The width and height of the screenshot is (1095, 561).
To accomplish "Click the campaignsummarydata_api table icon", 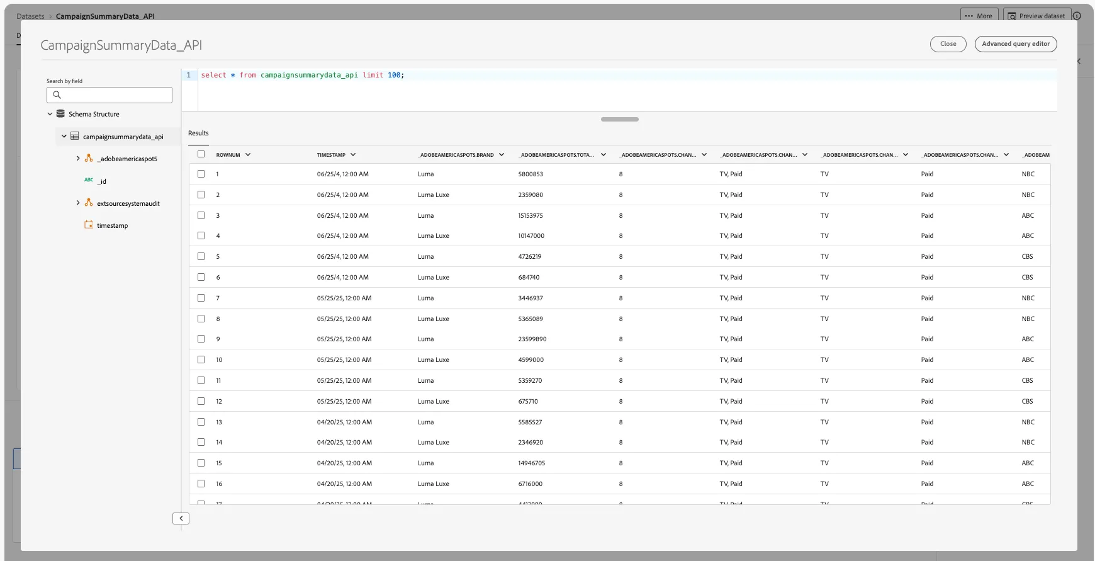I will click(75, 136).
